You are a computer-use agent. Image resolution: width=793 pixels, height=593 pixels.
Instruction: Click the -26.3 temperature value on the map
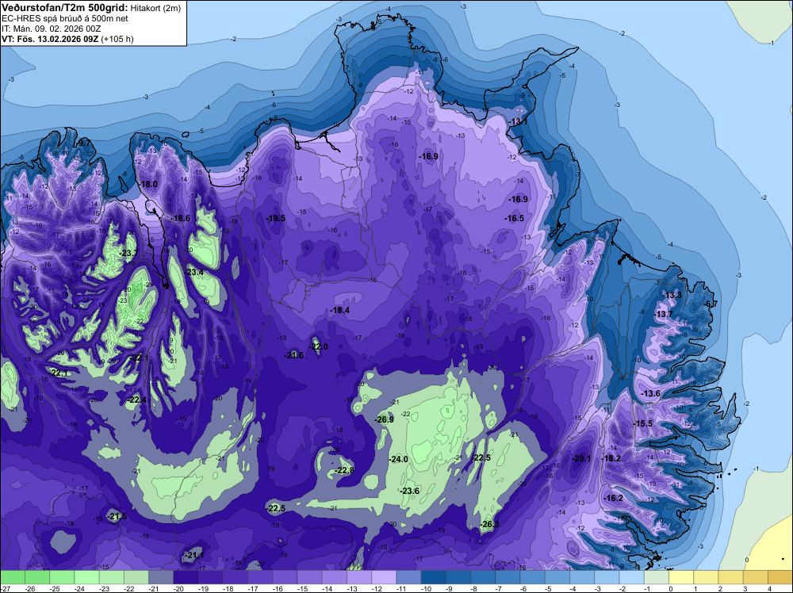(489, 524)
